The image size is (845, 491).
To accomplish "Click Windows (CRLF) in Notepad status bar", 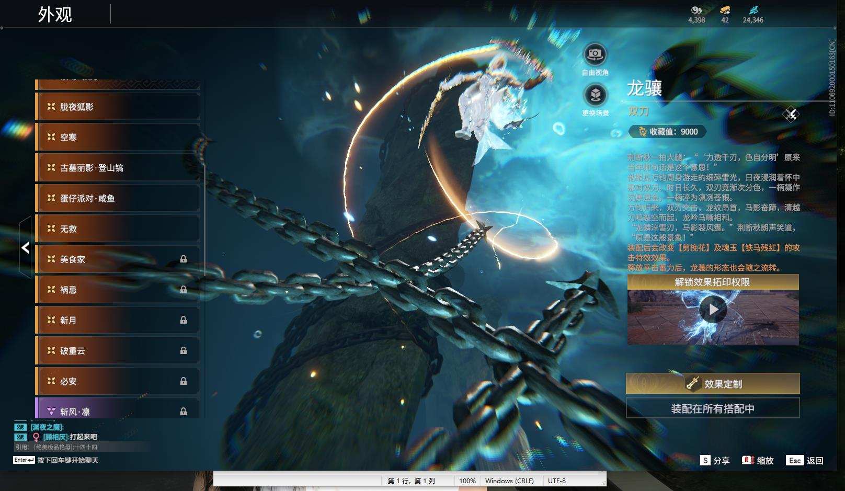I will tap(509, 481).
